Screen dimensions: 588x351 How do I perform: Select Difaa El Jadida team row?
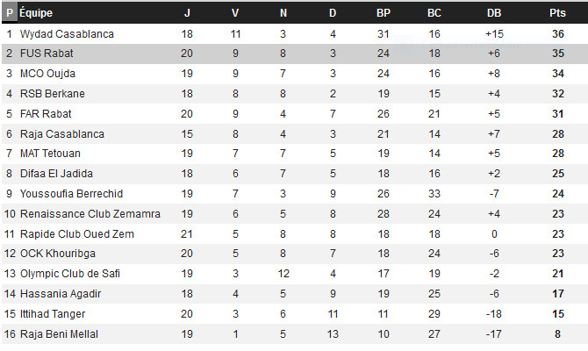click(295, 174)
